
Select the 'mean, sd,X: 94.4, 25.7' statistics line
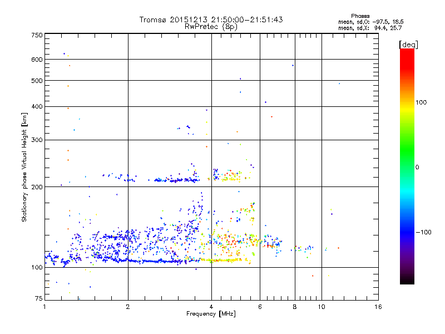click(x=370, y=28)
